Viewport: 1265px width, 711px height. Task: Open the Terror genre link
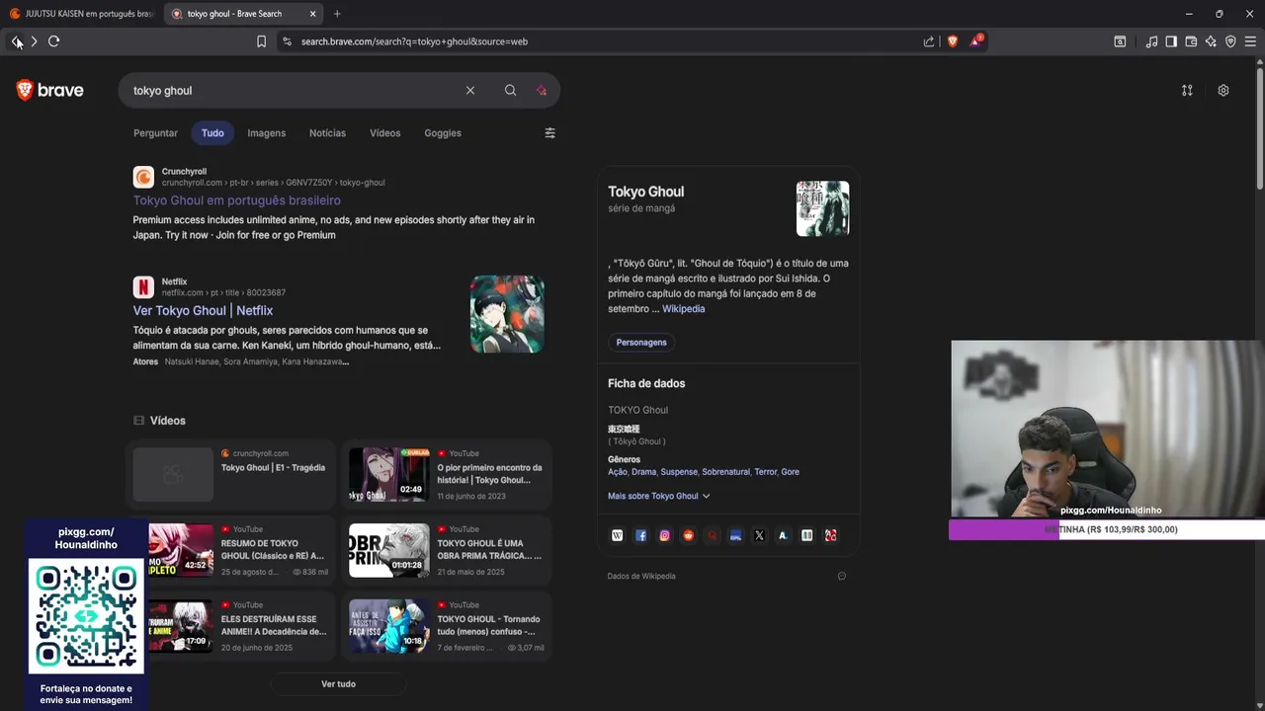[765, 472]
